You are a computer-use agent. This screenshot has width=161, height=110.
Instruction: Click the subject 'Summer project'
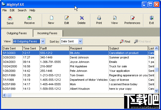(119, 57)
